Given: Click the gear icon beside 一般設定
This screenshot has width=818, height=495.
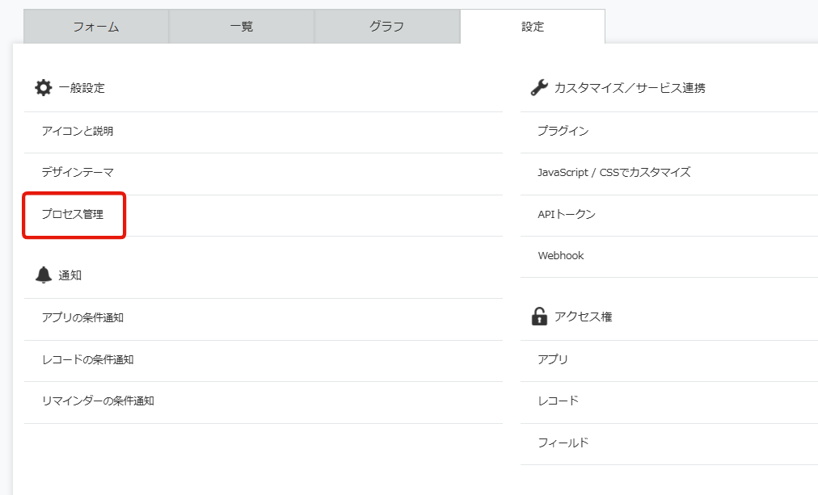Looking at the screenshot, I should 43,88.
